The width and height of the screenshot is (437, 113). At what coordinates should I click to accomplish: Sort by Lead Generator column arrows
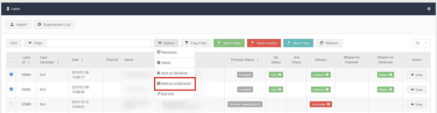pyautogui.click(x=58, y=62)
